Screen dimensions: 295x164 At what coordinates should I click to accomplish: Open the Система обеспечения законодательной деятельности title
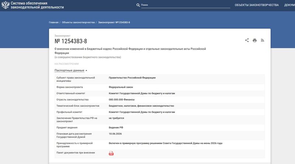coord(37,5)
